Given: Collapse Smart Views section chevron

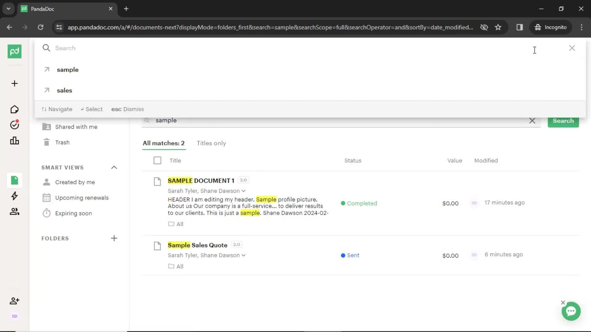Looking at the screenshot, I should point(114,167).
